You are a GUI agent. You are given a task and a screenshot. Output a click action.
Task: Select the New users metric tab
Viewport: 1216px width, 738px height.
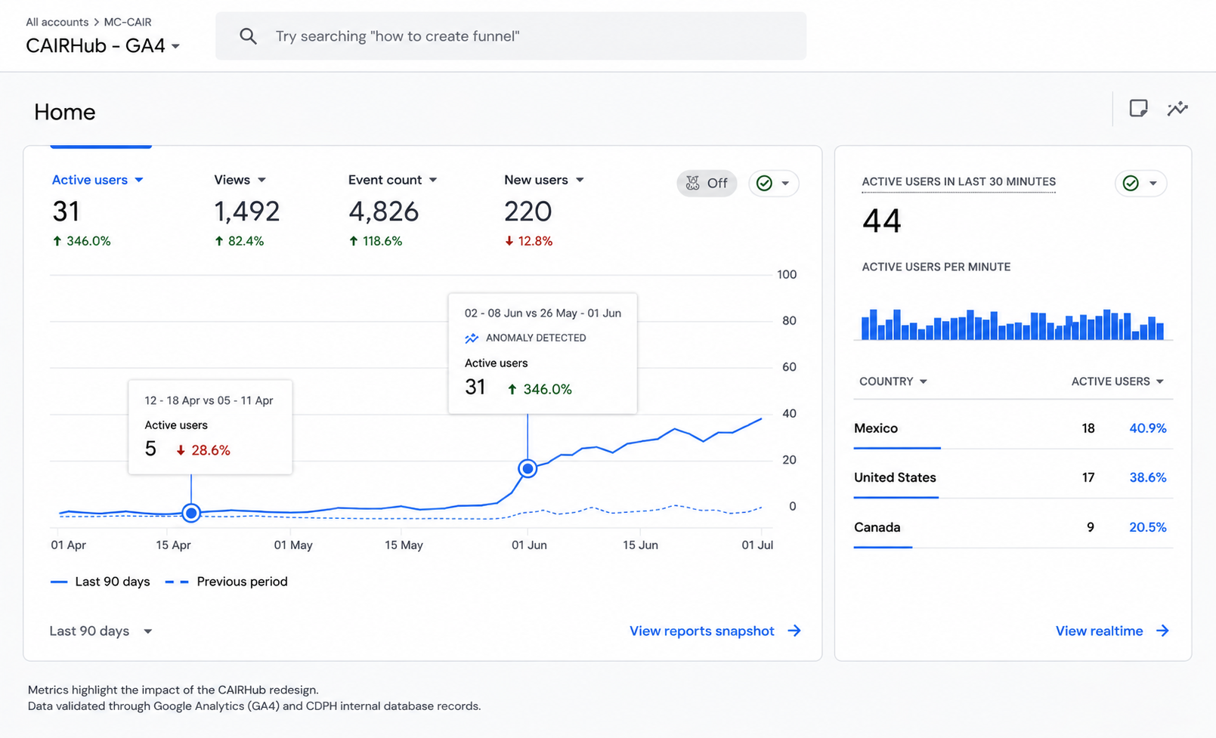tap(544, 180)
